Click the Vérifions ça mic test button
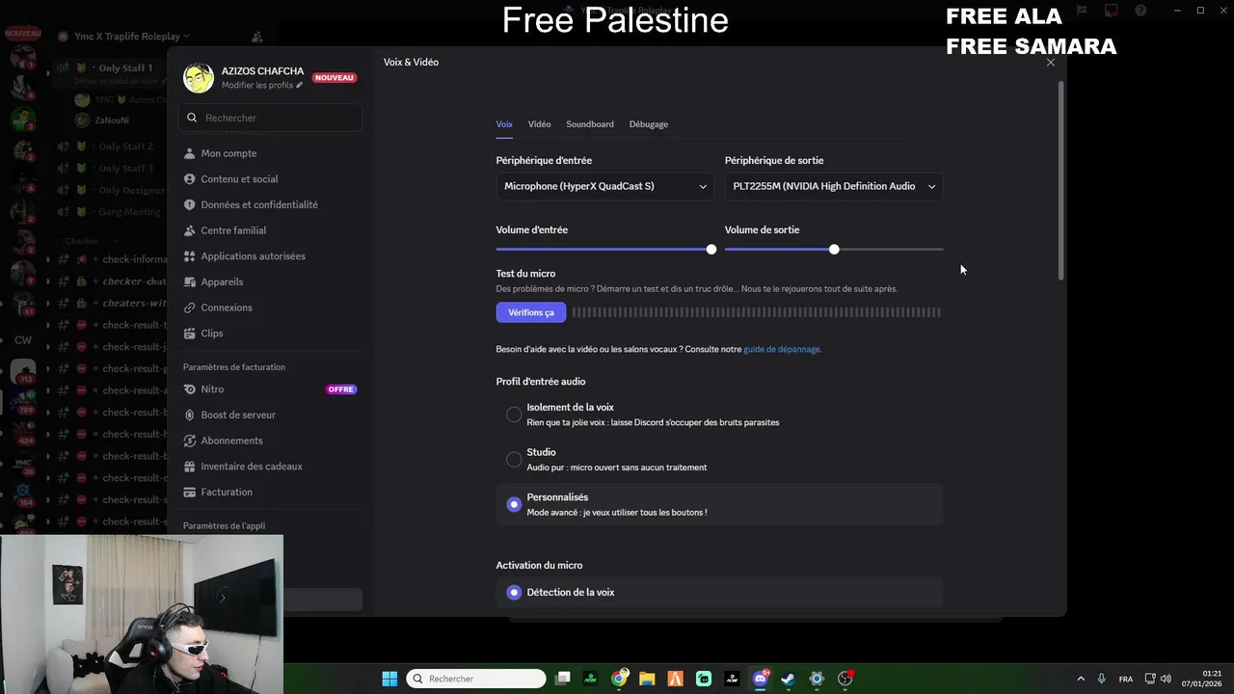Screen dimensions: 1234x694 point(531,312)
